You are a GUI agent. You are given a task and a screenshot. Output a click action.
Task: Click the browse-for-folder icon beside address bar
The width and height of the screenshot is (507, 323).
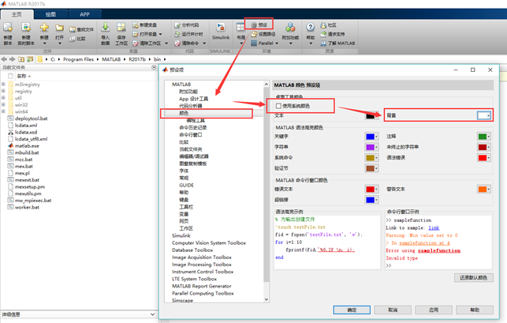point(30,59)
